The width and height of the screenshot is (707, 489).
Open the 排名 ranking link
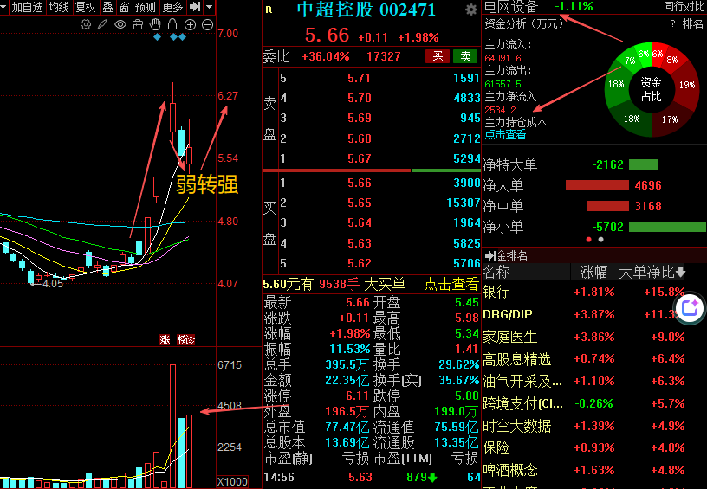click(x=692, y=23)
